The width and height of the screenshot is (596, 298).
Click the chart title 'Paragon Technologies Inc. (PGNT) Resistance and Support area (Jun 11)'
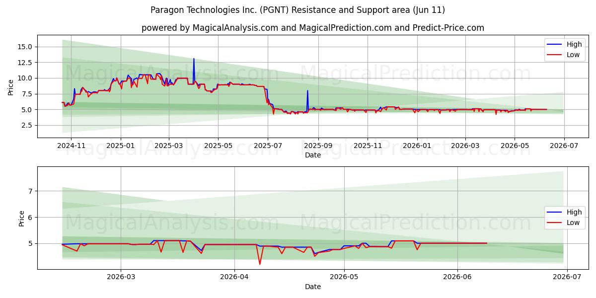pos(298,10)
